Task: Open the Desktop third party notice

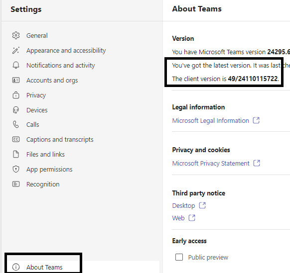Action: click(183, 206)
